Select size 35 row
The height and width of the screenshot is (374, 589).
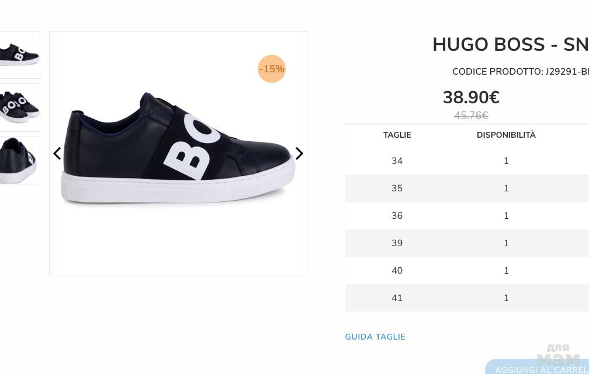(397, 188)
